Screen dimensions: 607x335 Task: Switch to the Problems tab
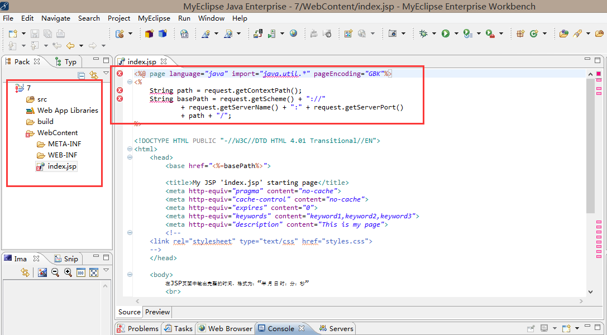coord(138,328)
